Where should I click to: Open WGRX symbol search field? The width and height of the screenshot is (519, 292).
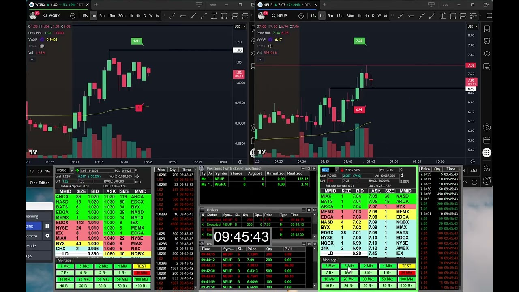(54, 16)
